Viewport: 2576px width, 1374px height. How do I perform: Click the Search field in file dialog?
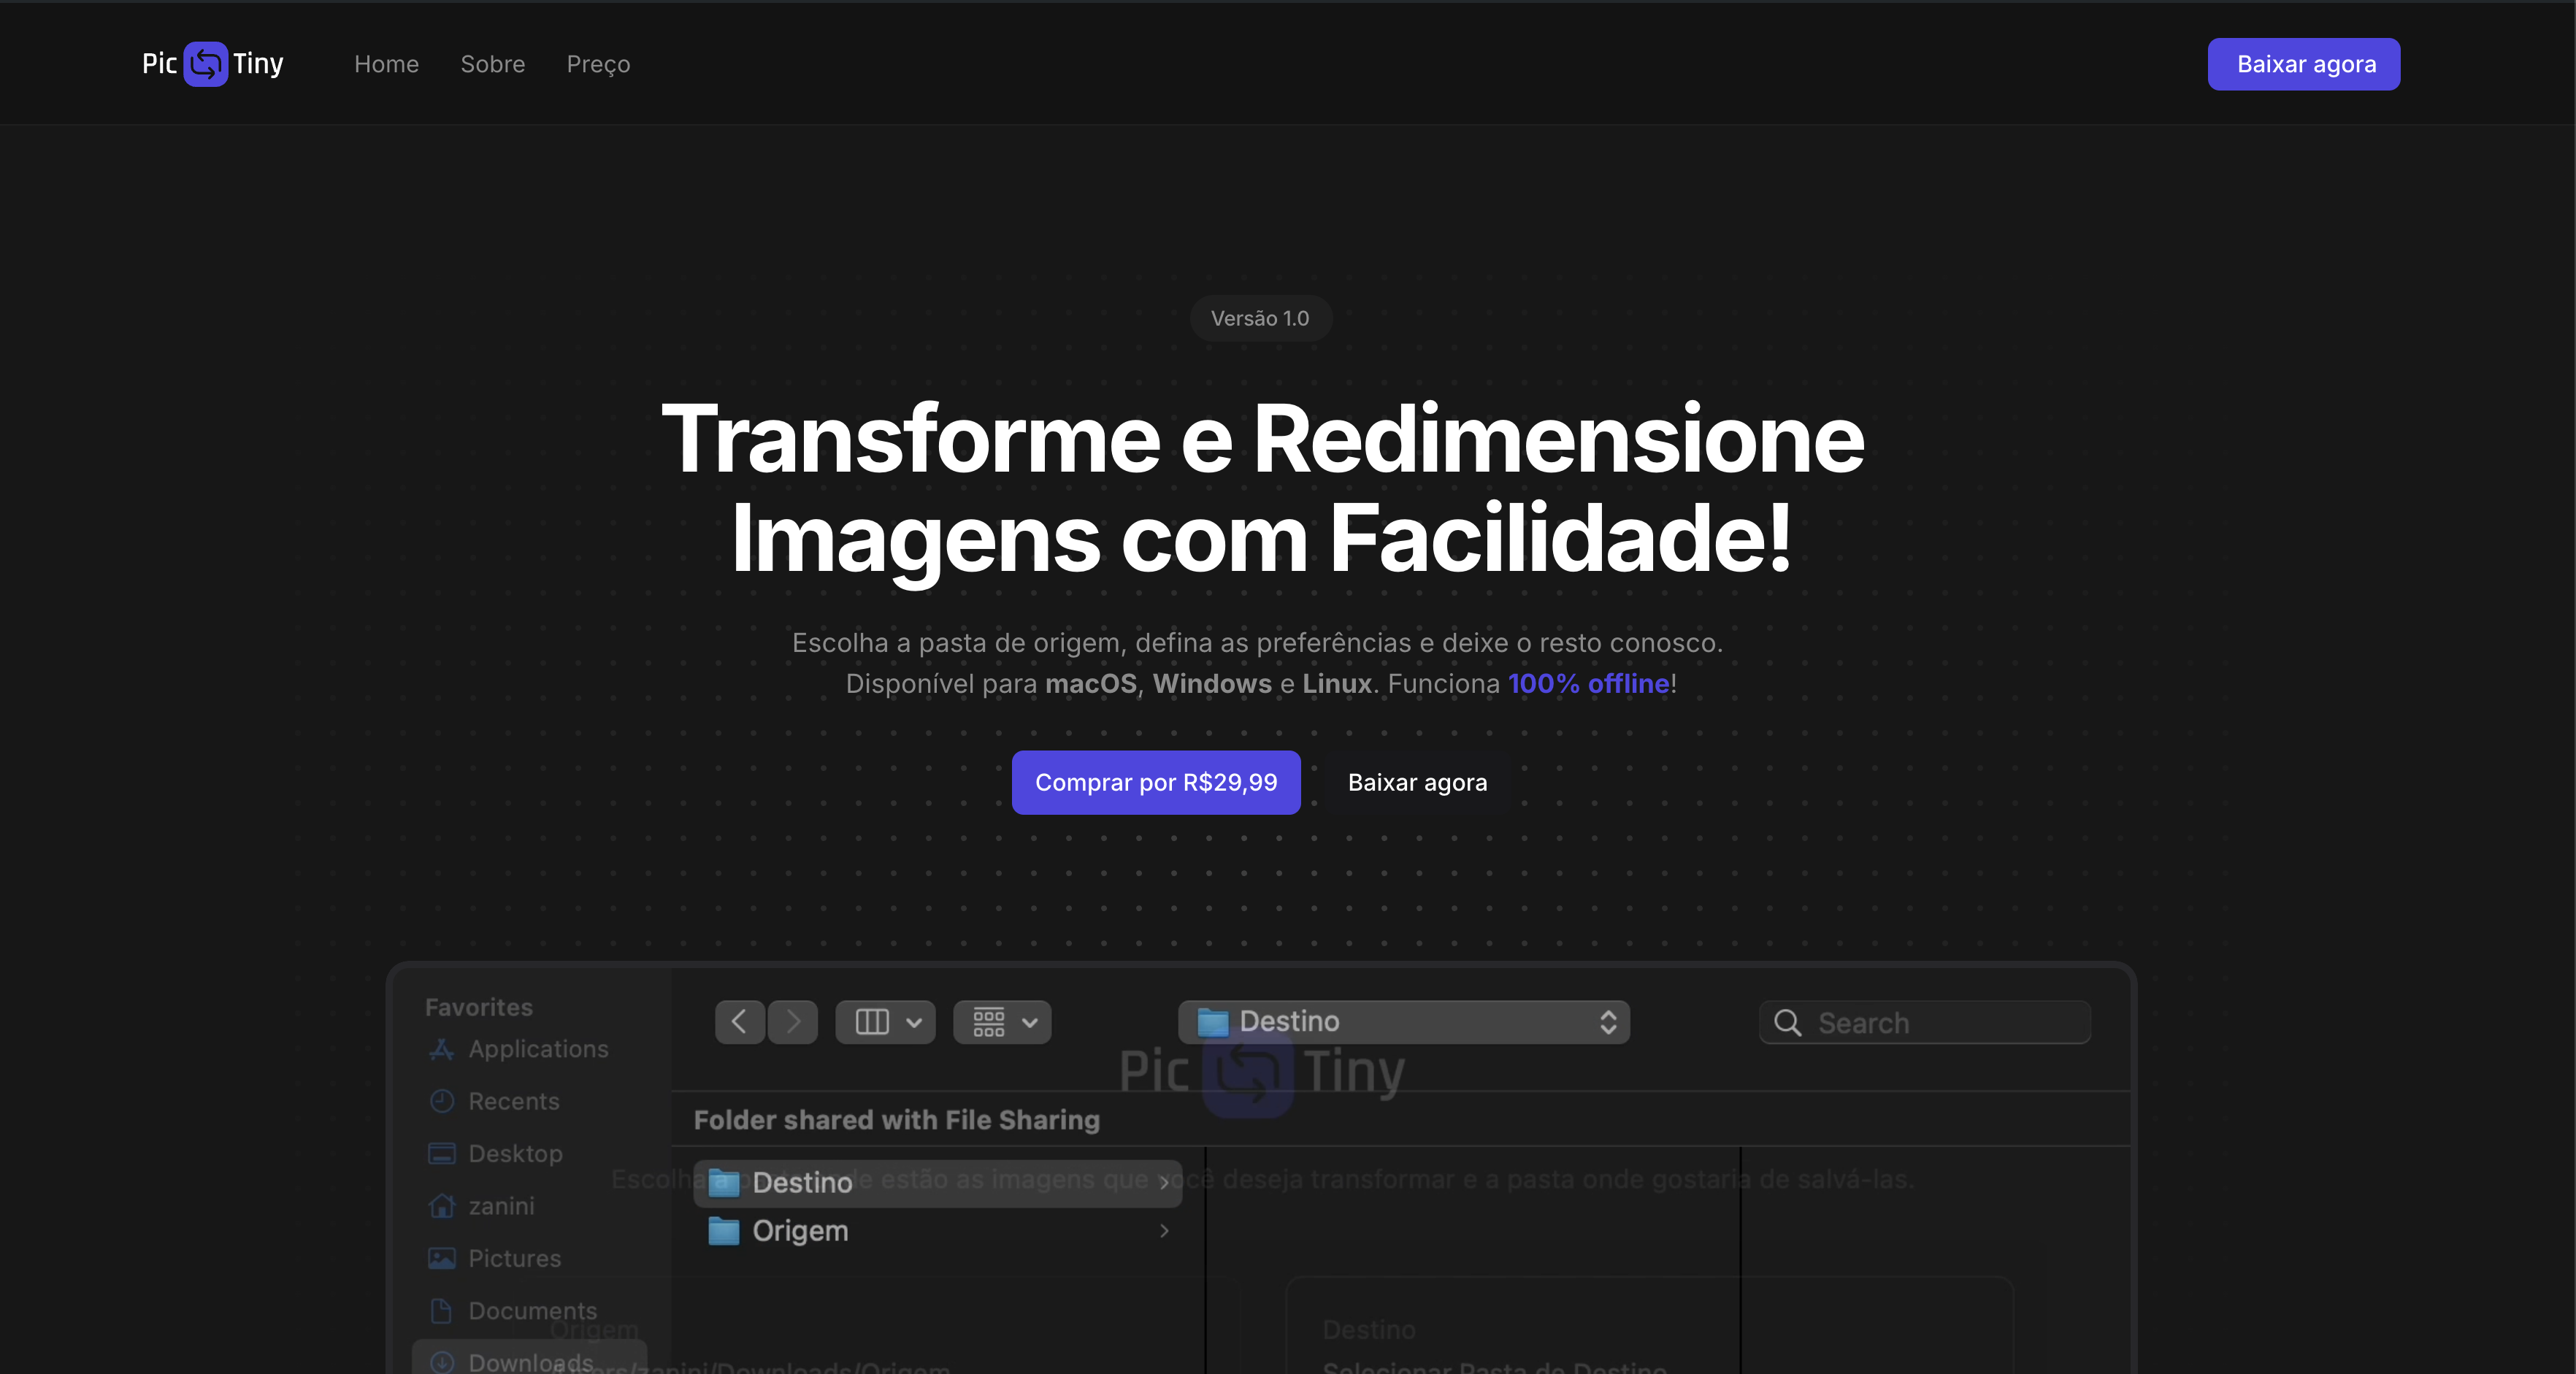(1924, 1022)
